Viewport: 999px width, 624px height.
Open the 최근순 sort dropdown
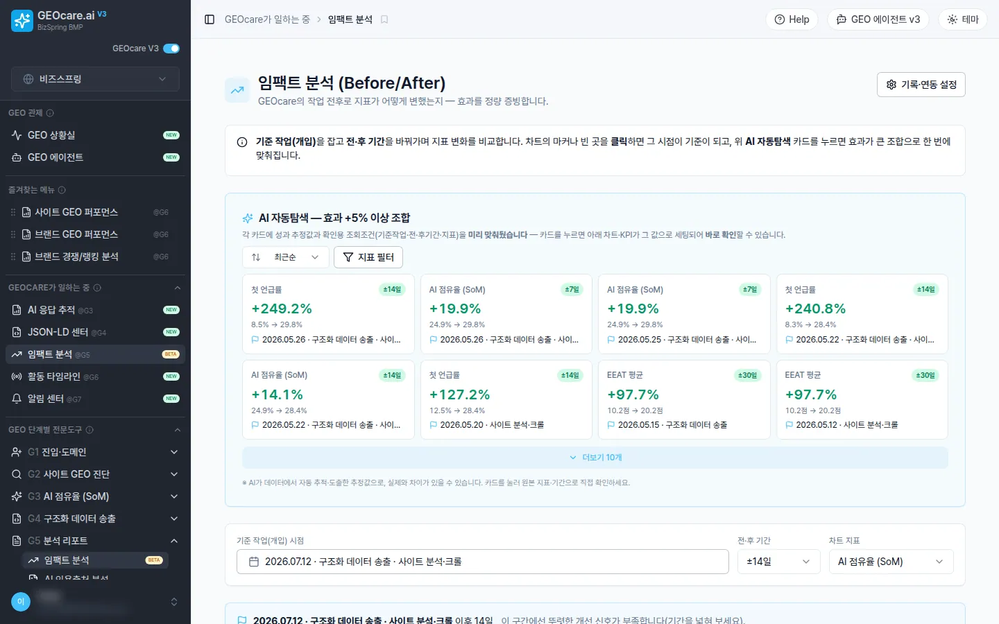(285, 257)
